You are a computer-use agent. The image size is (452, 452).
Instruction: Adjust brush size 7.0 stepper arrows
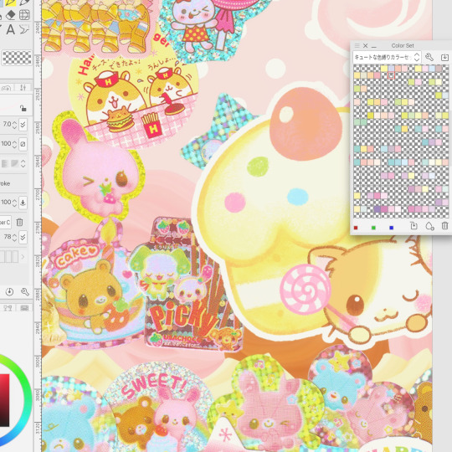click(14, 125)
